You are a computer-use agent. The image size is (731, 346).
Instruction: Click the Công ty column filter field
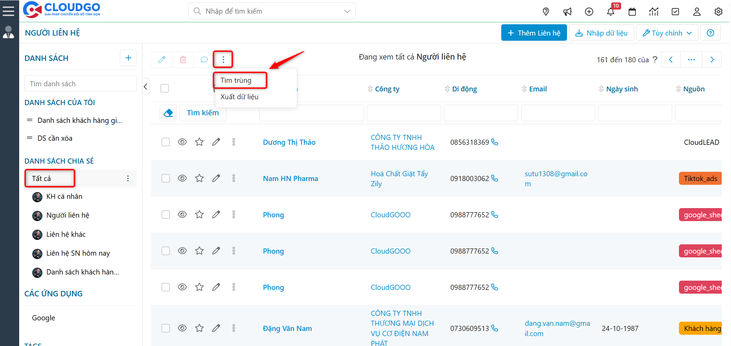[404, 113]
